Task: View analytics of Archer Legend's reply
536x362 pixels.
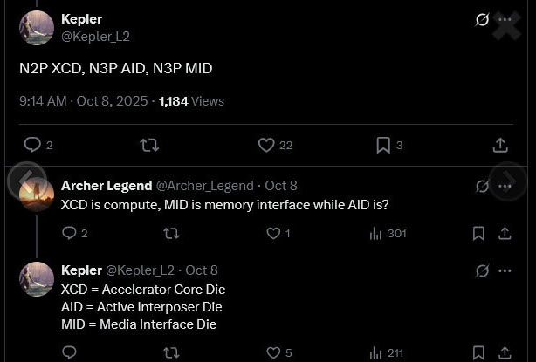Action: click(x=376, y=233)
